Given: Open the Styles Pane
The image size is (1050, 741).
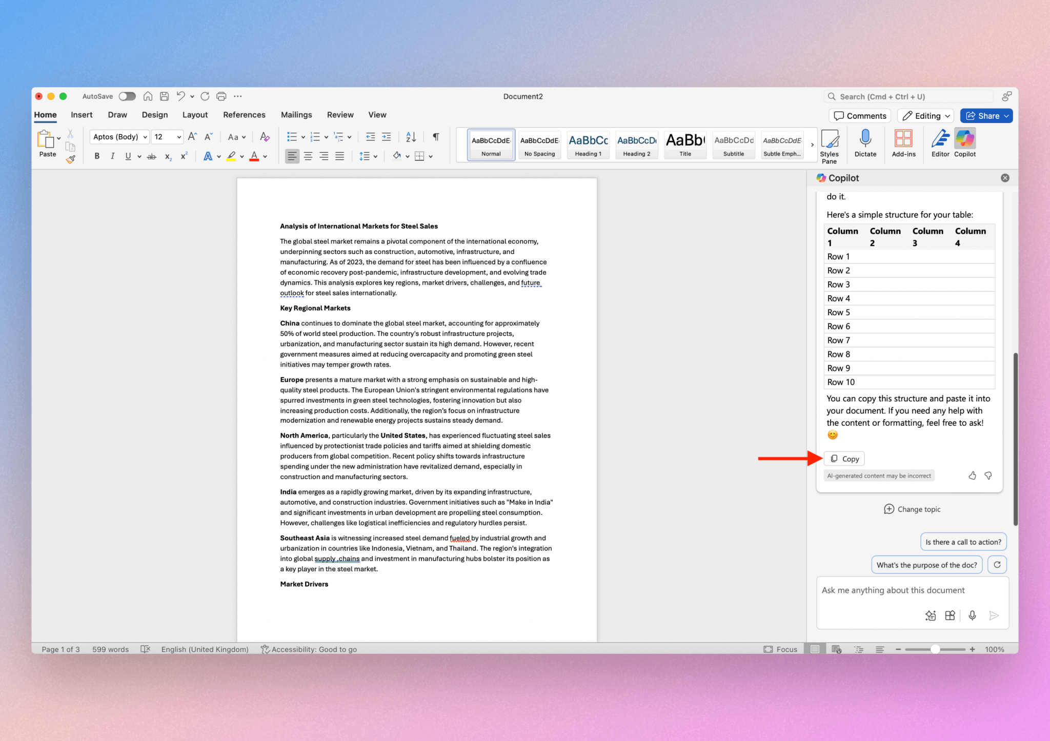Looking at the screenshot, I should 830,145.
